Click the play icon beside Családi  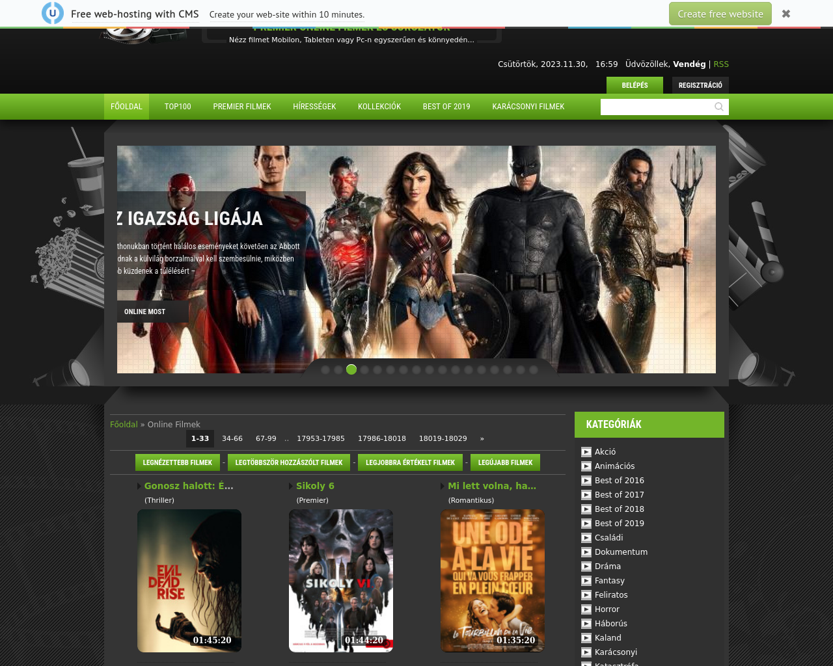pyautogui.click(x=586, y=538)
